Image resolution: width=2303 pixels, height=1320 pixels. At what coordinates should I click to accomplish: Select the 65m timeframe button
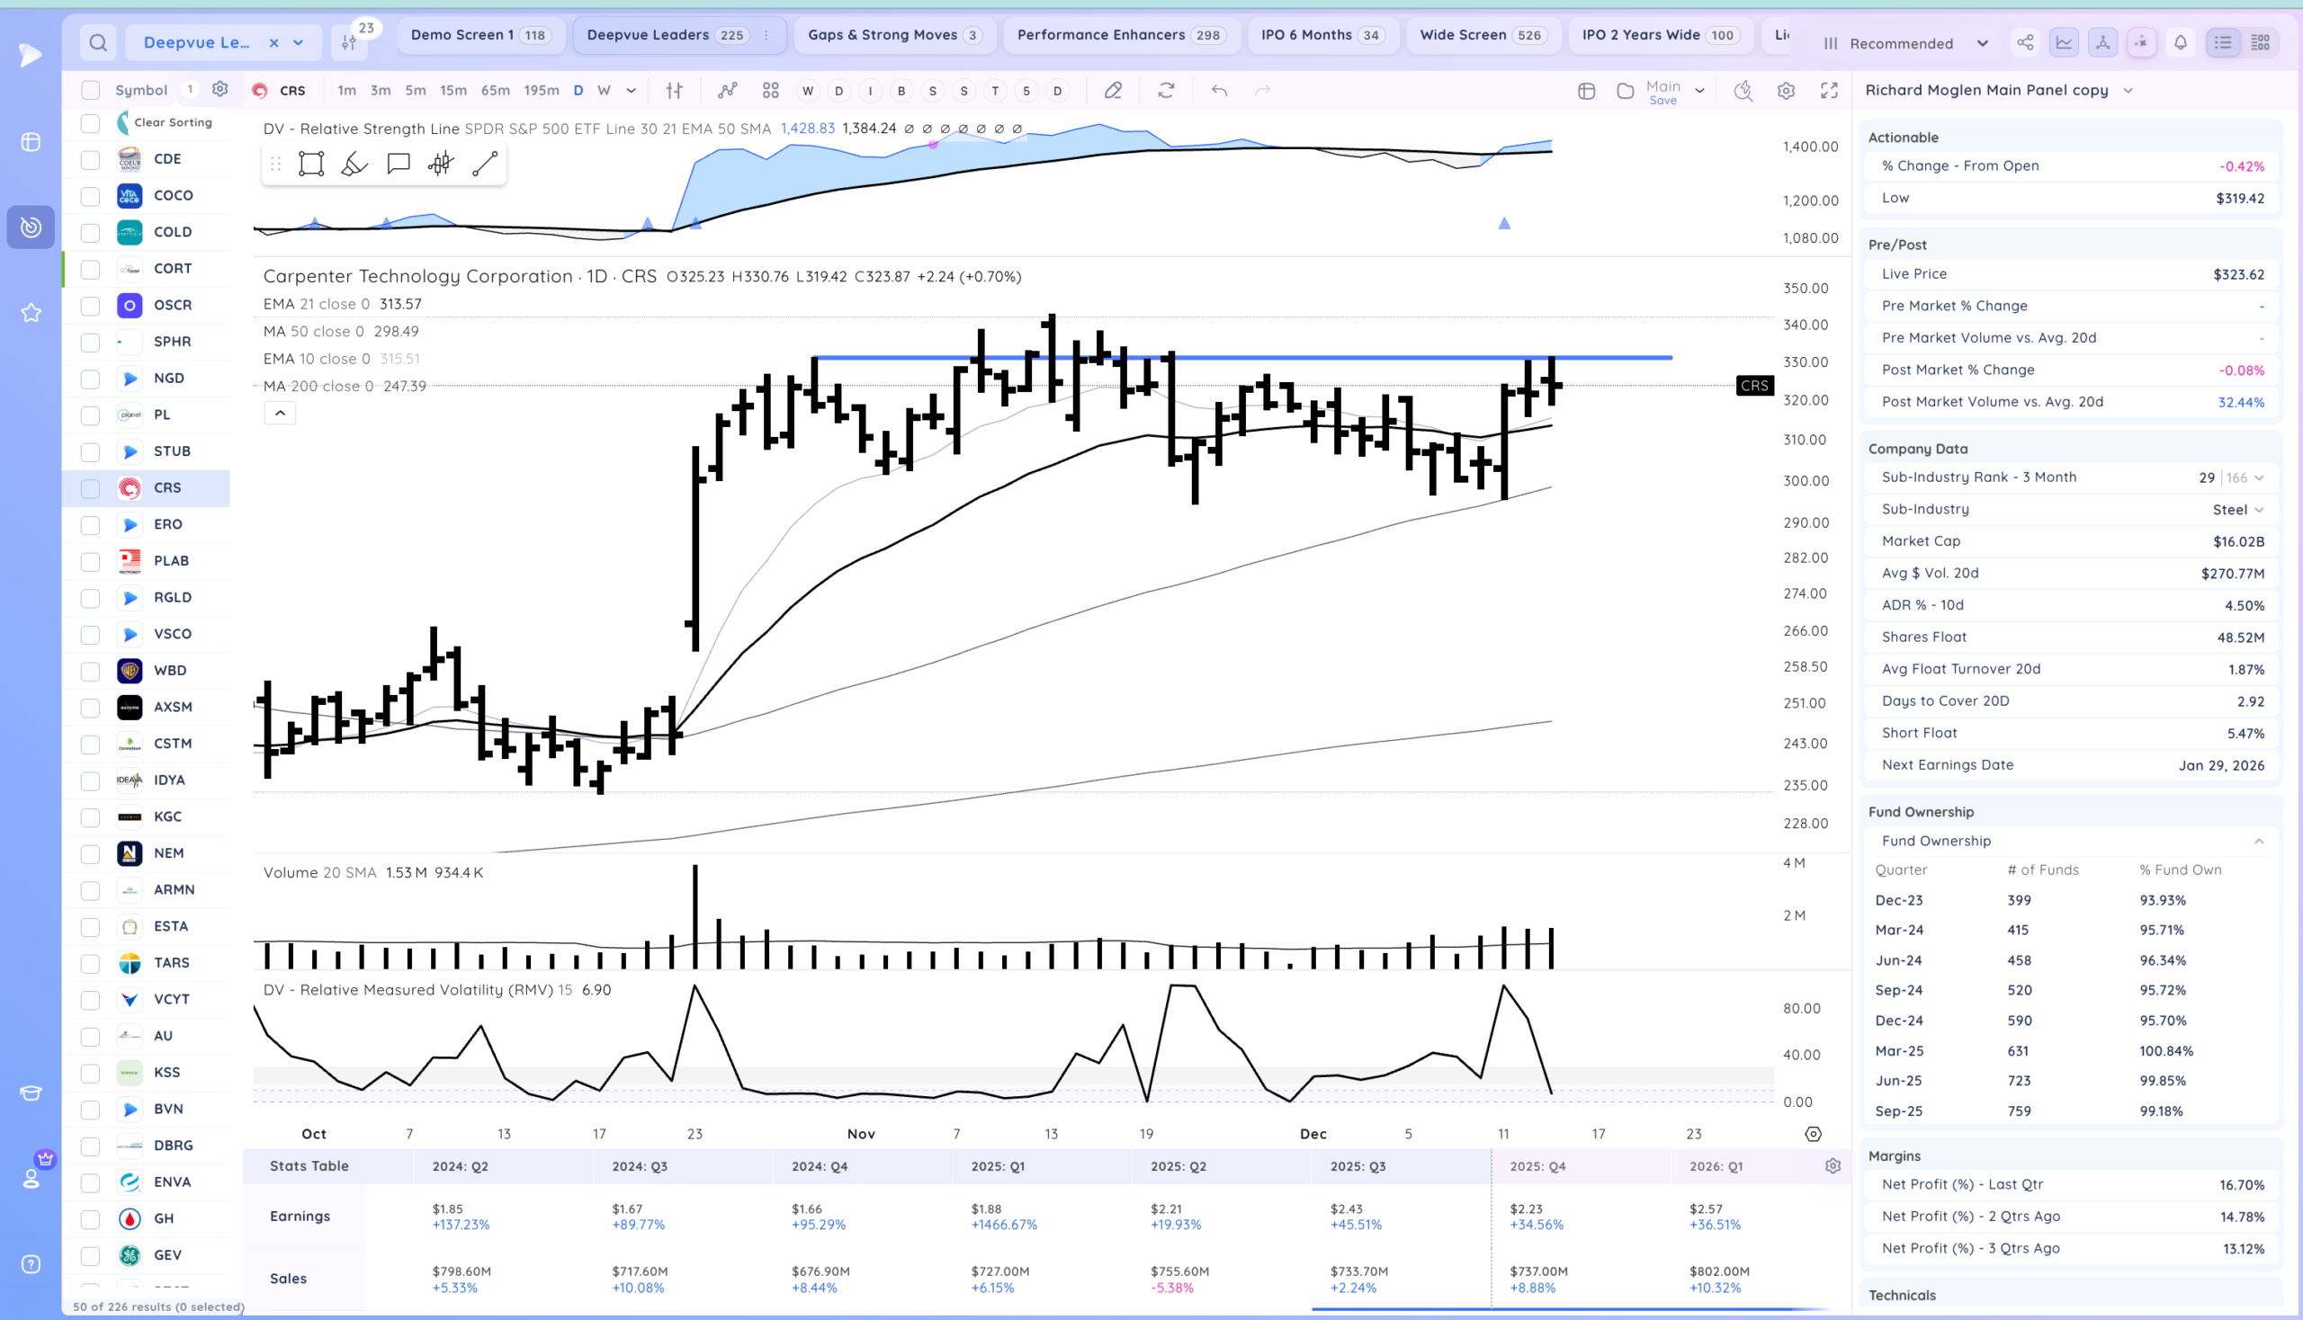[495, 91]
